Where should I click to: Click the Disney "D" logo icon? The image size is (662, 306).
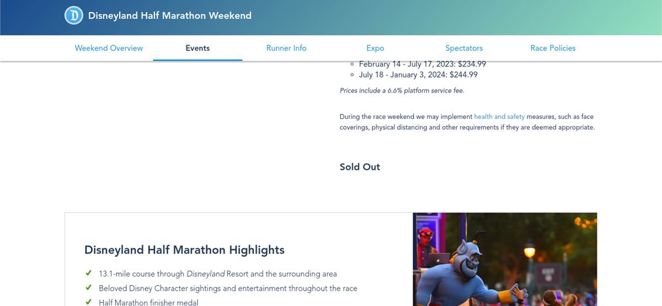pyautogui.click(x=73, y=15)
